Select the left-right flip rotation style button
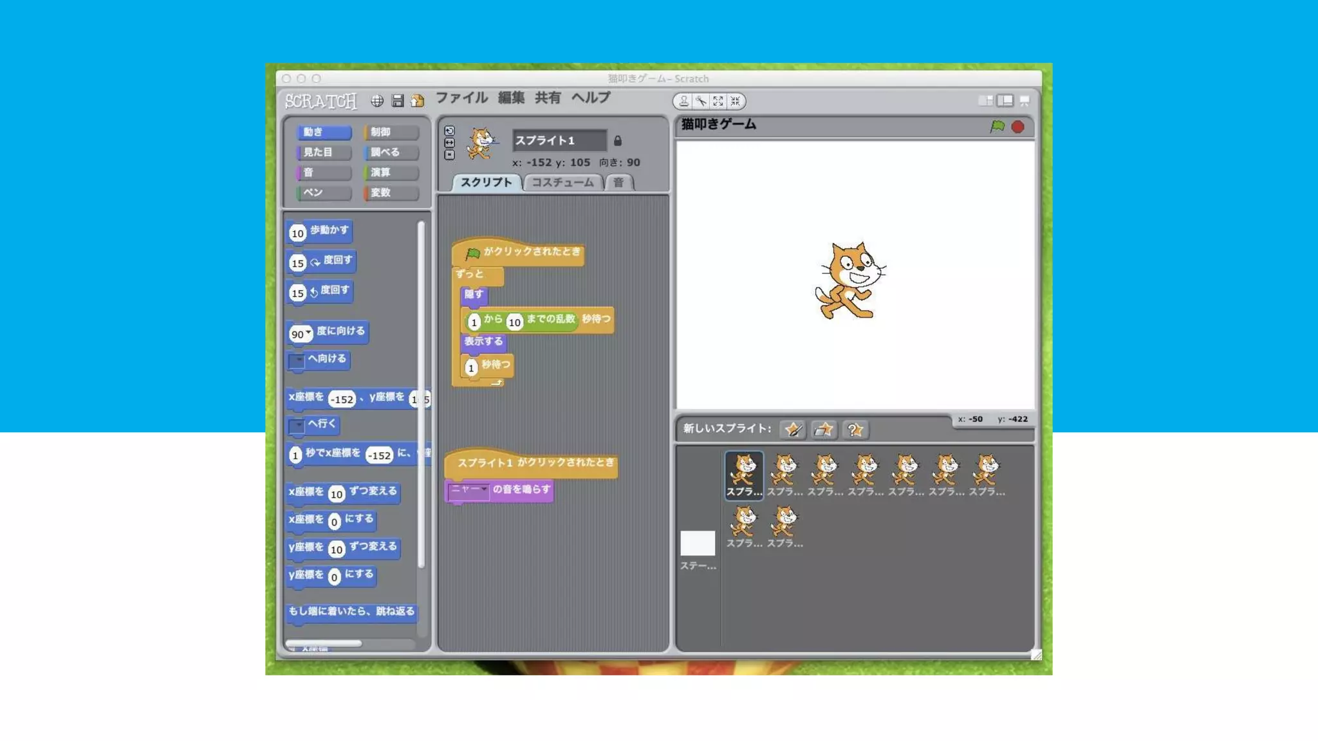This screenshot has height=741, width=1318. (449, 143)
